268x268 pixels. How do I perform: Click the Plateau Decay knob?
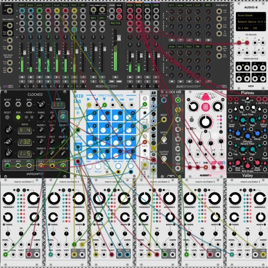click(x=257, y=133)
